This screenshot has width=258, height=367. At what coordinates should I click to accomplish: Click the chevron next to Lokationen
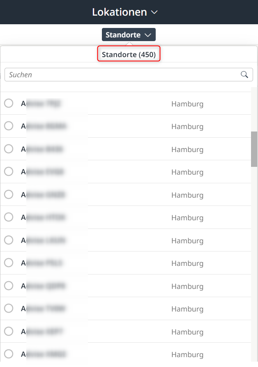pos(154,12)
